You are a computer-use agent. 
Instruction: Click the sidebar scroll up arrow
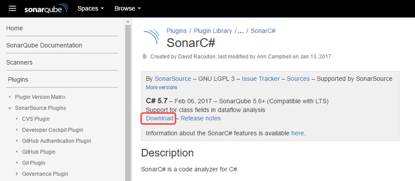coord(128,22)
